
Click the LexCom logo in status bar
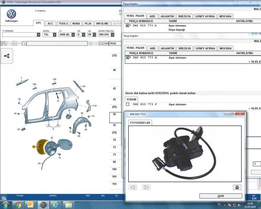click(x=4, y=198)
